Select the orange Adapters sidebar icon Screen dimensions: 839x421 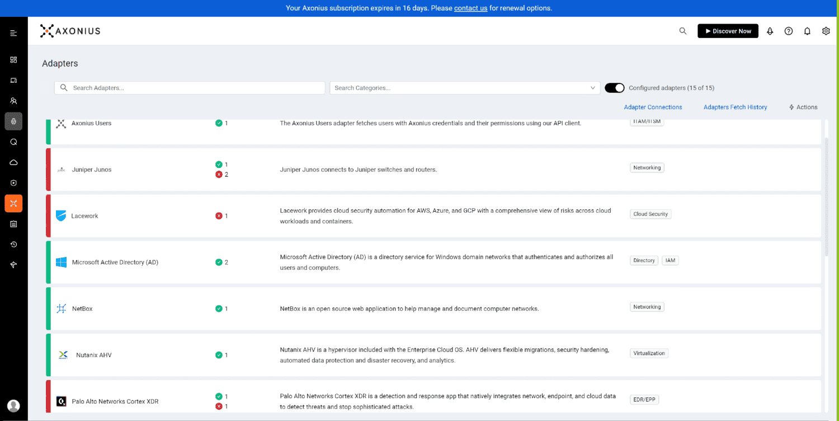tap(13, 203)
